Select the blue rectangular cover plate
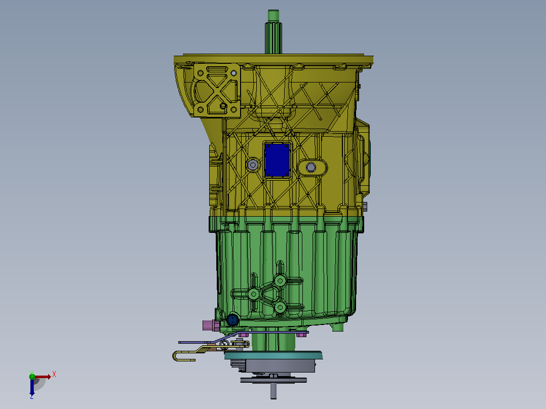This screenshot has width=546, height=409. pyautogui.click(x=277, y=160)
